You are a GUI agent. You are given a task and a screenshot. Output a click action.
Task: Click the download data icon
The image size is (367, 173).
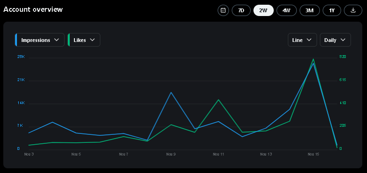tap(353, 10)
